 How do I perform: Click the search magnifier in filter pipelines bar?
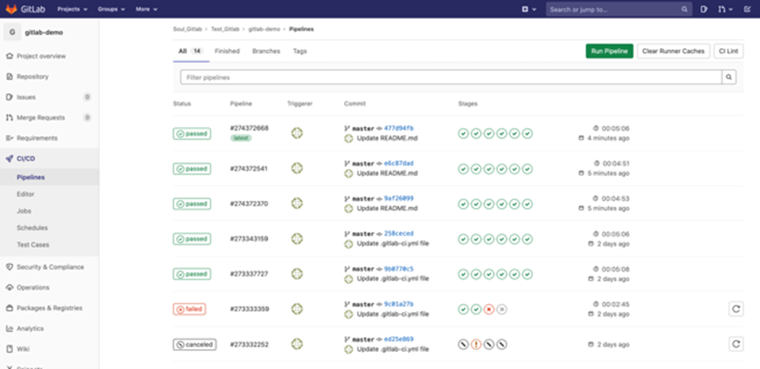tap(729, 77)
